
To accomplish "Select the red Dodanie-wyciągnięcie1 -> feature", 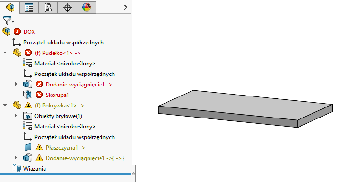I will [79, 85].
